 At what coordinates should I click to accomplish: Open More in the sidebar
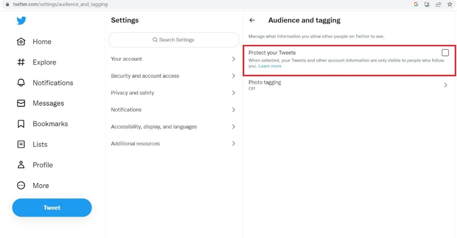coord(41,186)
